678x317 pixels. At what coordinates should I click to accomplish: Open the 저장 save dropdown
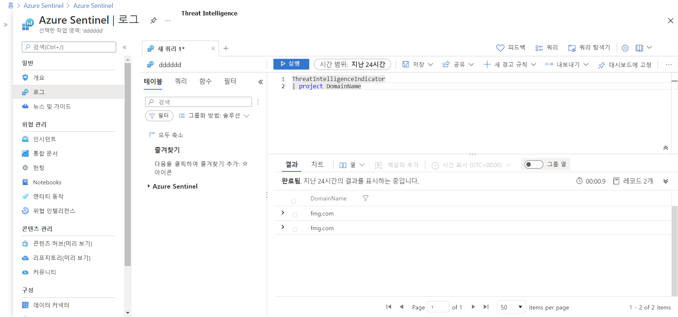(x=417, y=64)
